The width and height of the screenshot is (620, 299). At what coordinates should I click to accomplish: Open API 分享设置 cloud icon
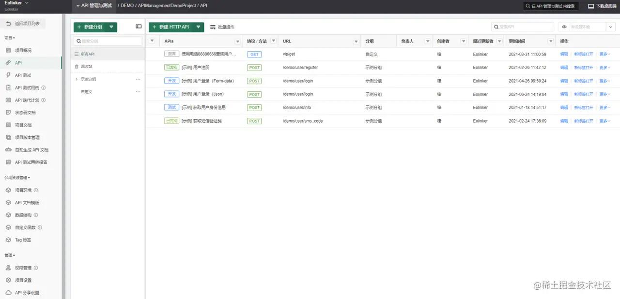[x=8, y=293]
